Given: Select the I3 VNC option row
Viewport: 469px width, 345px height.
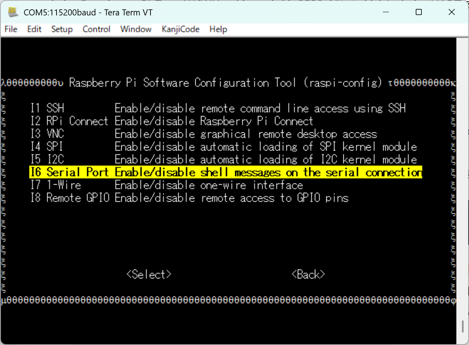Looking at the screenshot, I should pos(204,134).
